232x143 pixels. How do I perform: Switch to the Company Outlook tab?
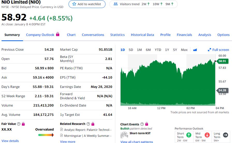pyautogui.click(x=40, y=35)
